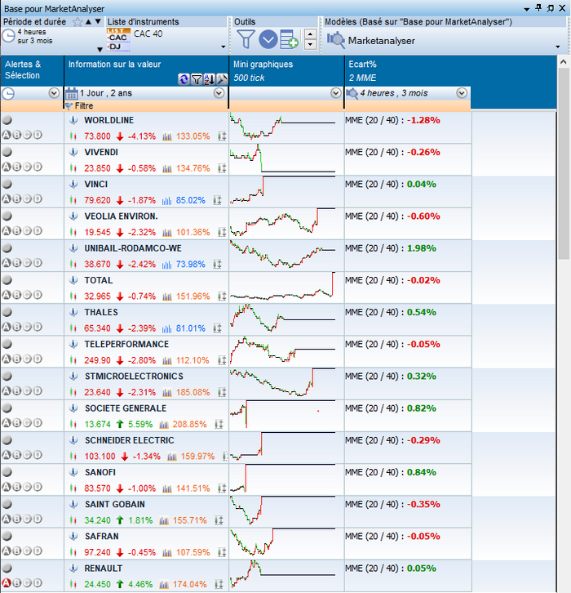This screenshot has width=571, height=593.
Task: Open the WORLDLINE mini chart
Action: pyautogui.click(x=283, y=127)
